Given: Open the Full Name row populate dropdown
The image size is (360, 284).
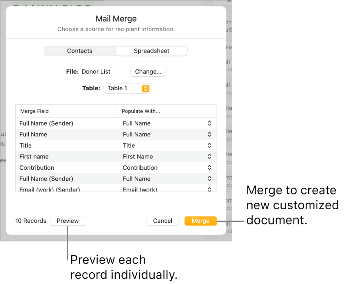Looking at the screenshot, I should [x=209, y=134].
